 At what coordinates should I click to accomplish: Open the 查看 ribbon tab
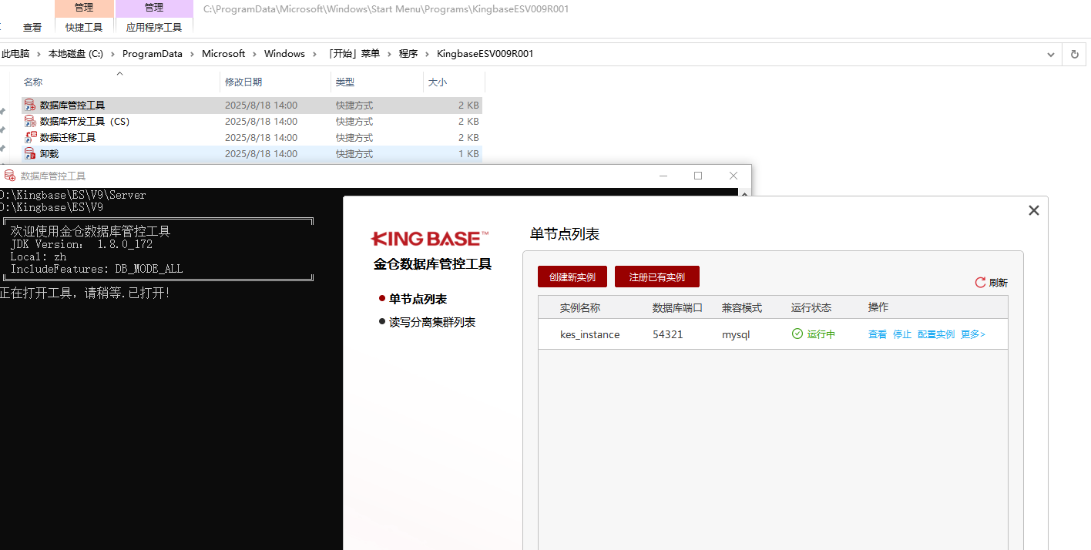click(x=32, y=28)
